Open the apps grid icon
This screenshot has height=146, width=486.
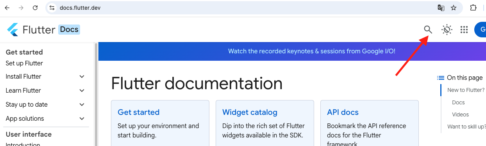tap(464, 30)
